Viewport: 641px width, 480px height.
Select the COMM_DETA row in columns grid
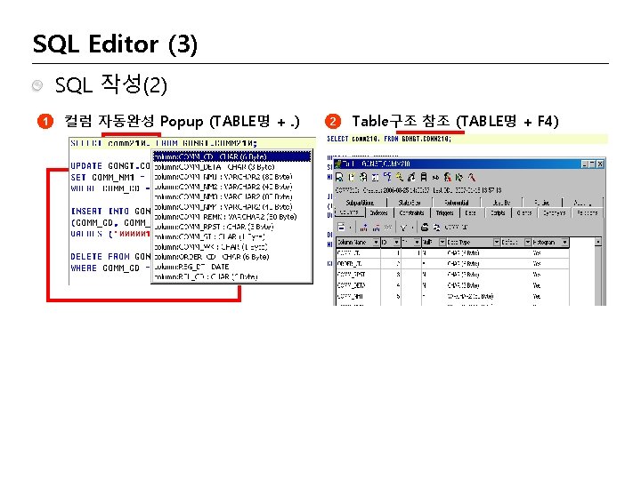click(x=452, y=285)
